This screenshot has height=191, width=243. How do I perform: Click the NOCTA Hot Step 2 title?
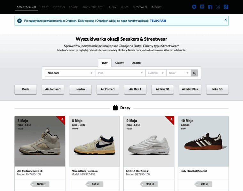pos(137,171)
